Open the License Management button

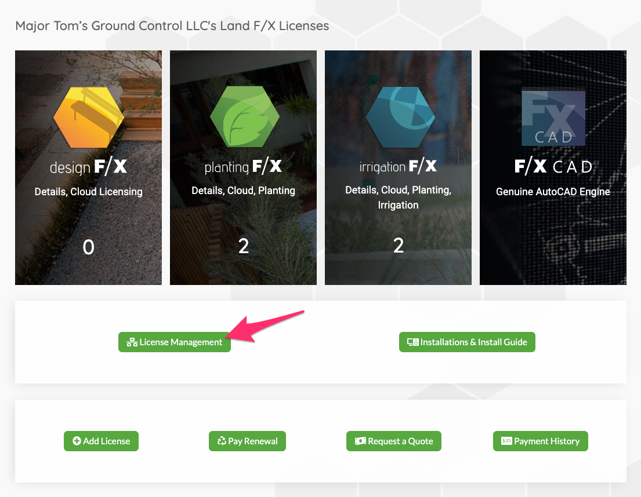175,342
